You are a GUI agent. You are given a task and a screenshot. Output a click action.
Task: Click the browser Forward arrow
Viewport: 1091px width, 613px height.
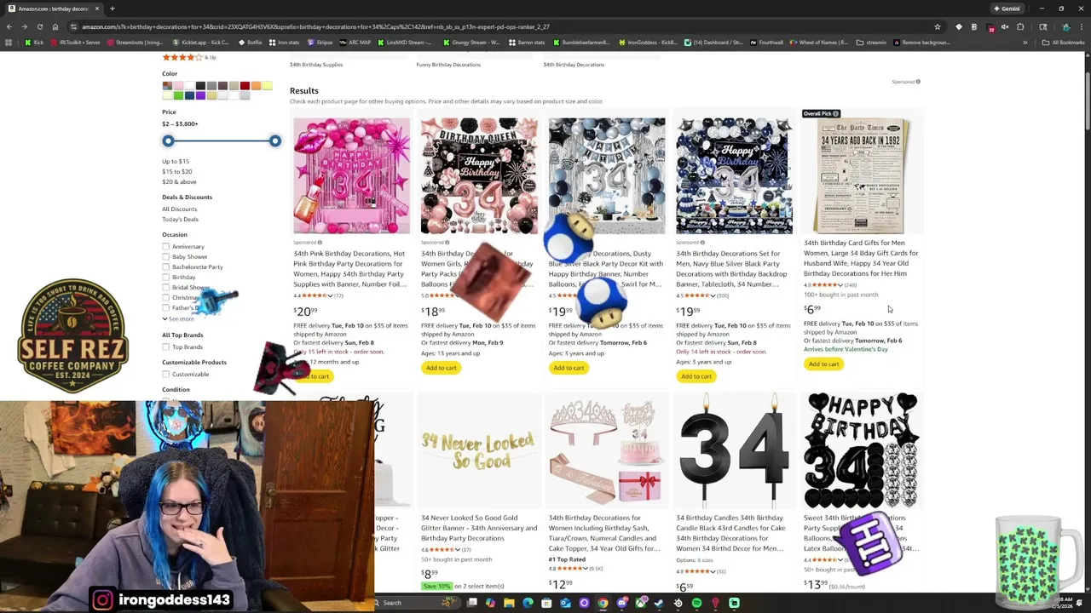[x=24, y=26]
